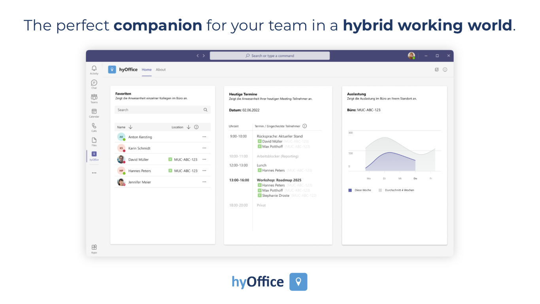Click Jennifer Meier's profile photo

121,182
